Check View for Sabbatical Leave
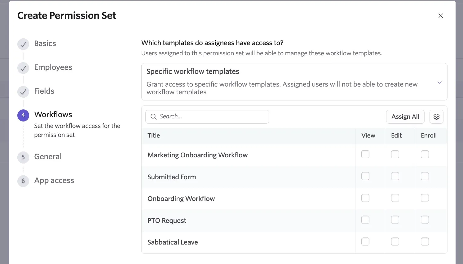This screenshot has height=264, width=463. (365, 241)
